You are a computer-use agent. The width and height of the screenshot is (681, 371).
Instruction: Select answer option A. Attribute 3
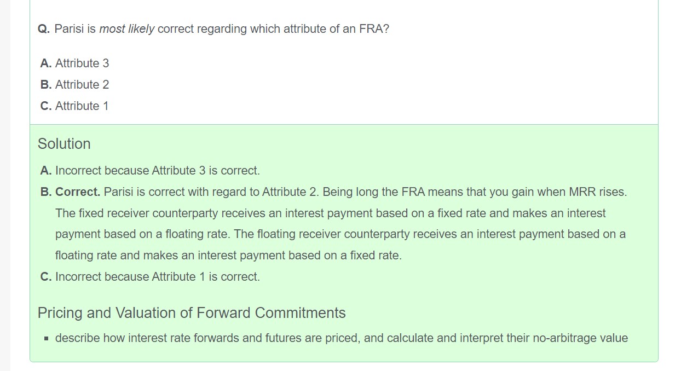[x=74, y=63]
